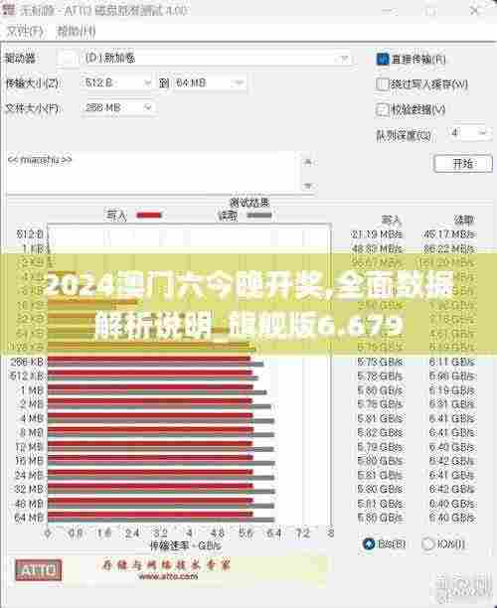Click into the description text box
Image resolution: width=497 pixels, height=608 pixels.
point(151,172)
